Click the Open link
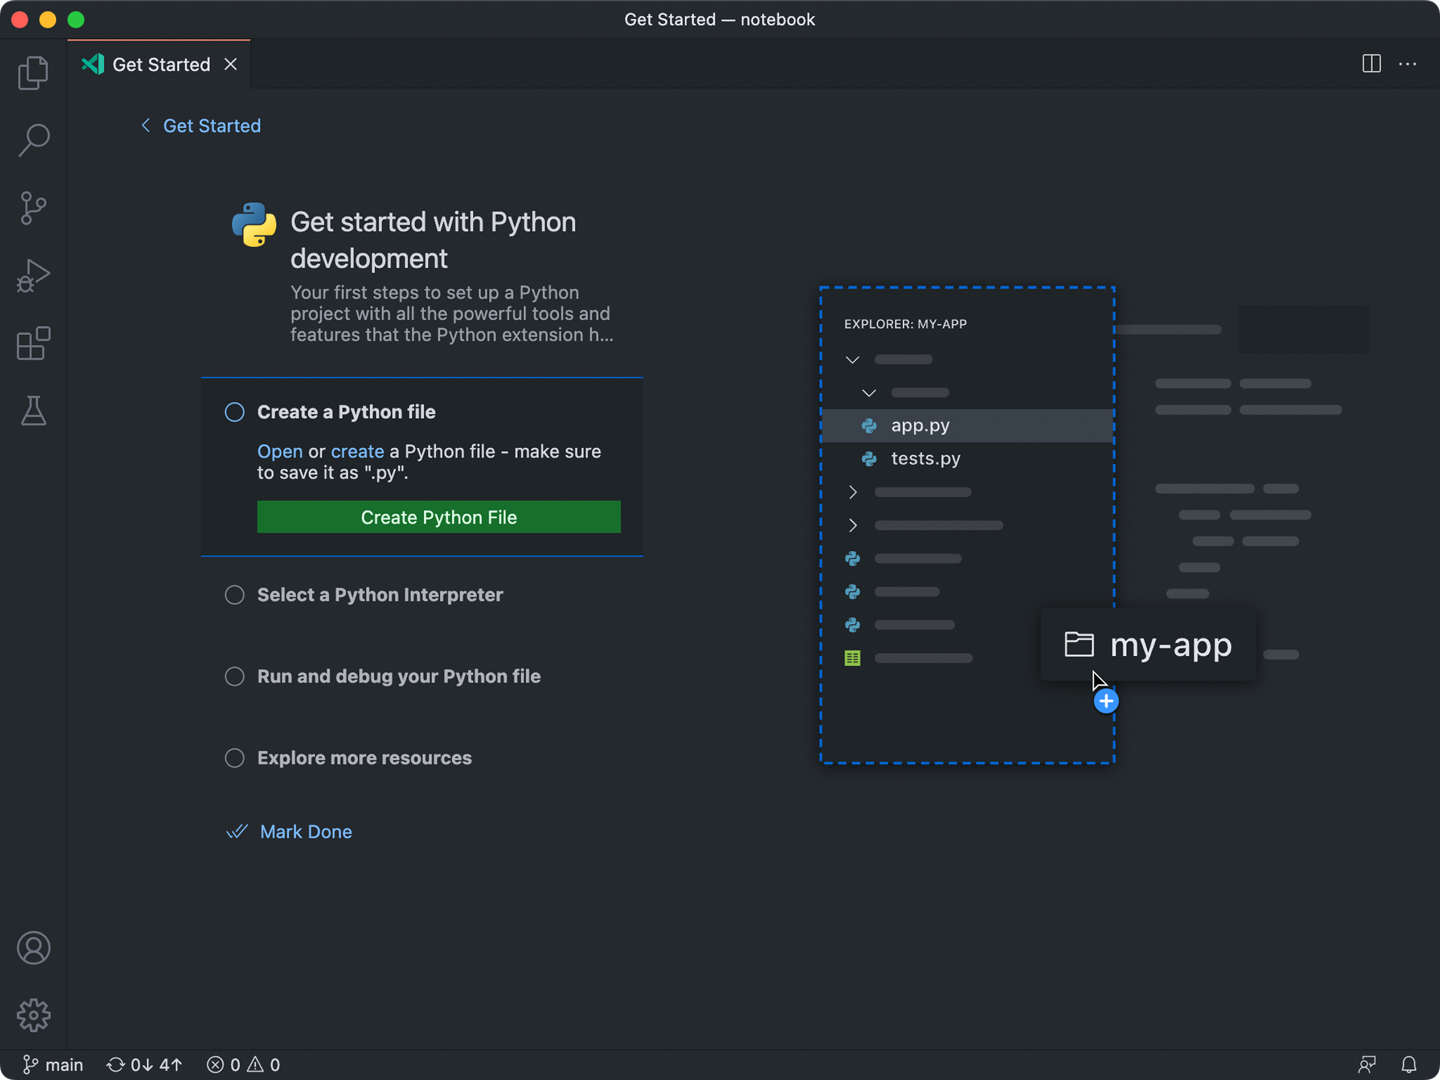The image size is (1440, 1080). [x=280, y=451]
